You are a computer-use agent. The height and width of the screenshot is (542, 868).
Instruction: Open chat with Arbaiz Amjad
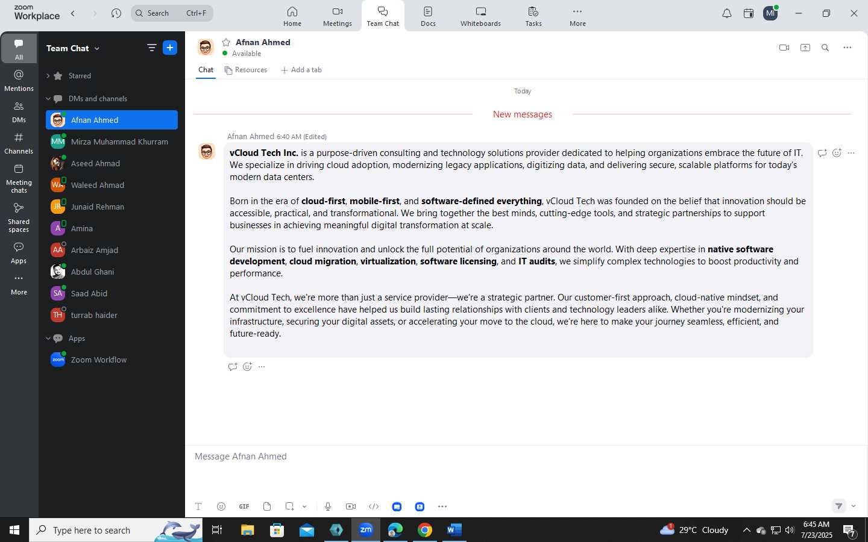tap(112, 250)
